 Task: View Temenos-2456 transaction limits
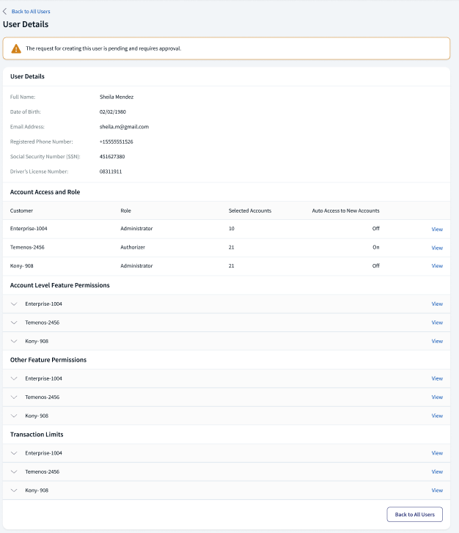(437, 472)
